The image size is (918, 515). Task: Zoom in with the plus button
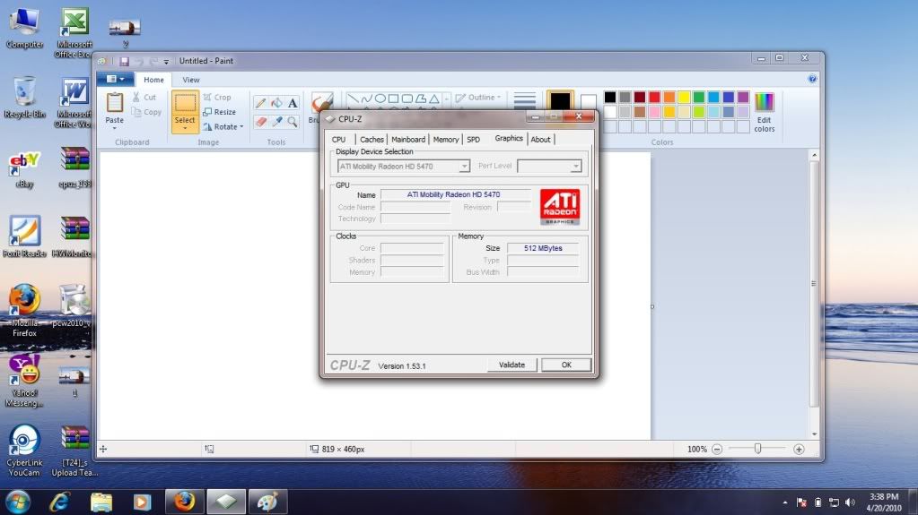point(799,449)
